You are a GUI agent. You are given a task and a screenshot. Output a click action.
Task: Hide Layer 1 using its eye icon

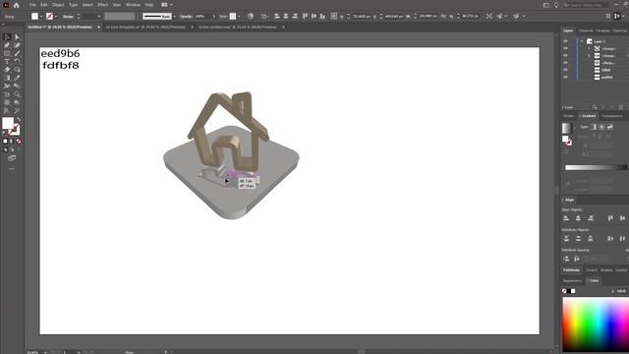click(x=566, y=41)
